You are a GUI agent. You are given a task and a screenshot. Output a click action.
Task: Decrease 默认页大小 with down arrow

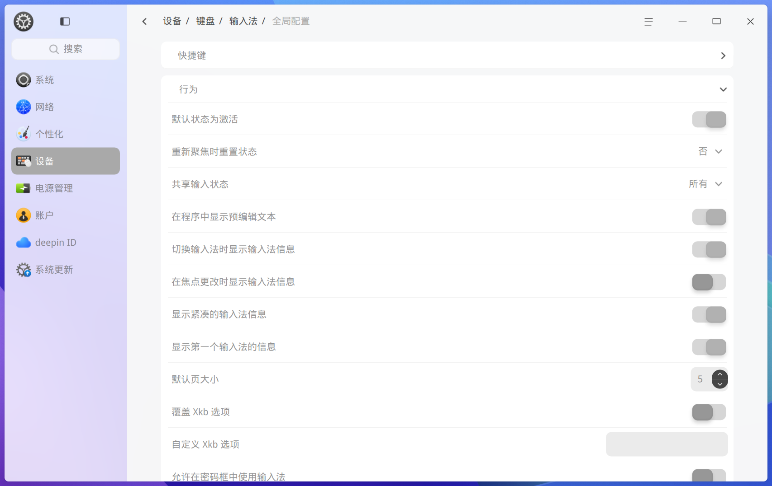720,384
